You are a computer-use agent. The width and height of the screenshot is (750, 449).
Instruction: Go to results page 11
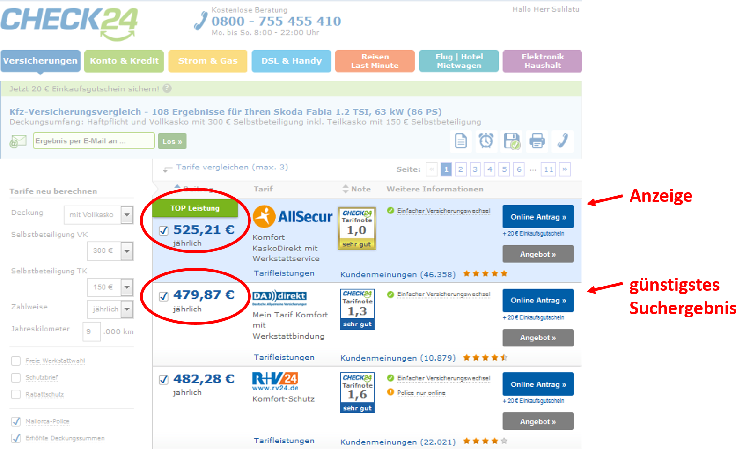pyautogui.click(x=549, y=169)
